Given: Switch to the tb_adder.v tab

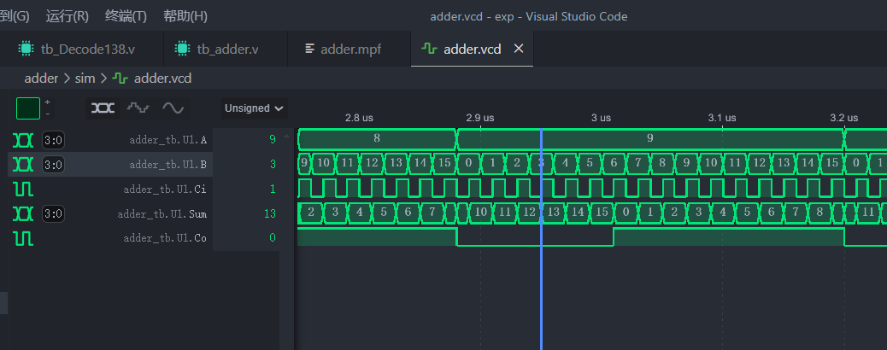Looking at the screenshot, I should (x=226, y=49).
